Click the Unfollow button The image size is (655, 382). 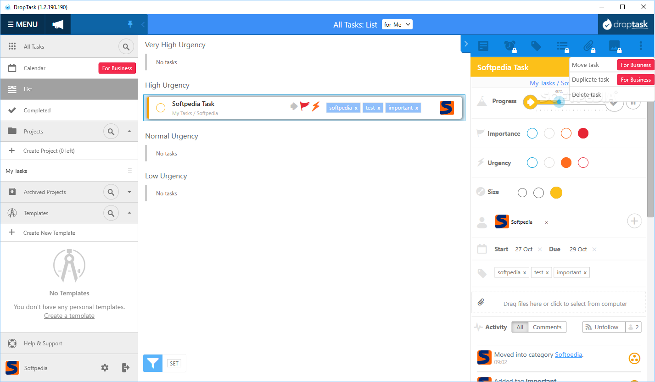pyautogui.click(x=604, y=327)
